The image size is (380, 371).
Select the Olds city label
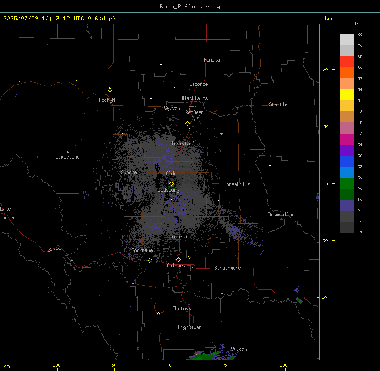point(171,174)
